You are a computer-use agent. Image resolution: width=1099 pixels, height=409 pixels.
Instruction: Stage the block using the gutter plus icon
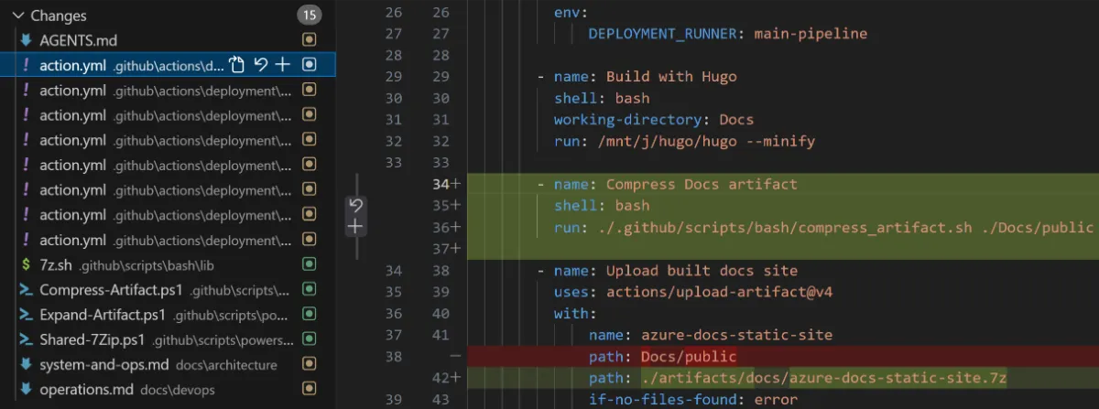(356, 226)
